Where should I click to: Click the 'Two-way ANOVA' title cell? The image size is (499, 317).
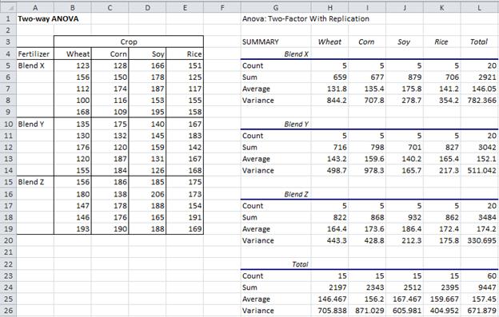(x=48, y=18)
